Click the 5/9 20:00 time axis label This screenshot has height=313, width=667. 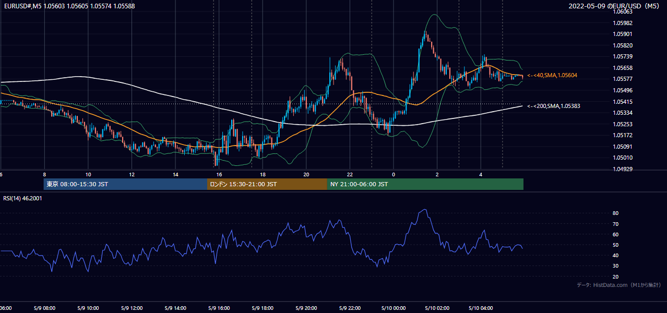(306, 308)
